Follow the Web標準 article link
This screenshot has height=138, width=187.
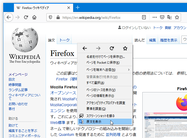(58, 123)
